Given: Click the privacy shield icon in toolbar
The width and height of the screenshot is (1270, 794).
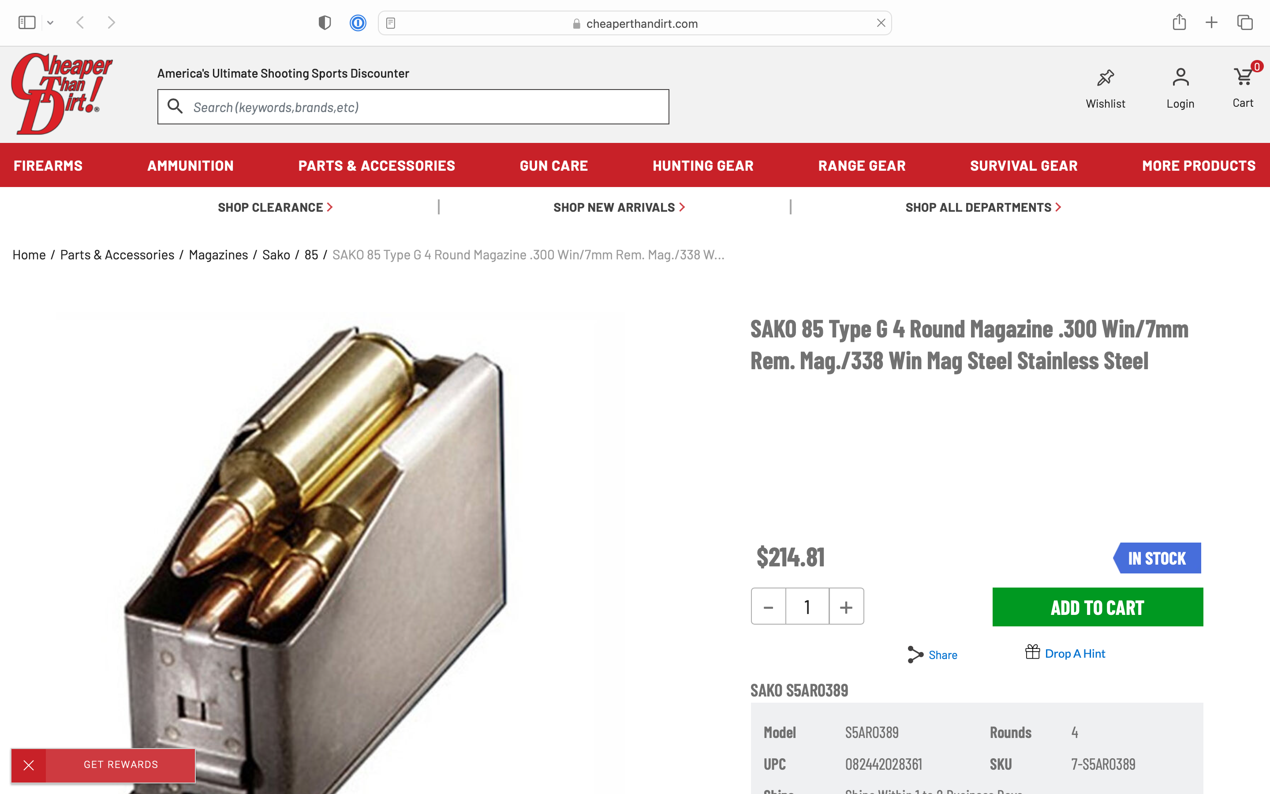Looking at the screenshot, I should point(325,23).
